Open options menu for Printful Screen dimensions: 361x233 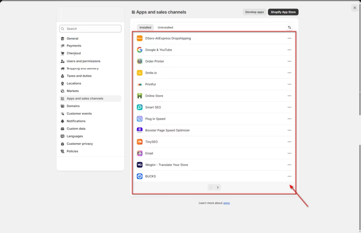[x=289, y=84]
